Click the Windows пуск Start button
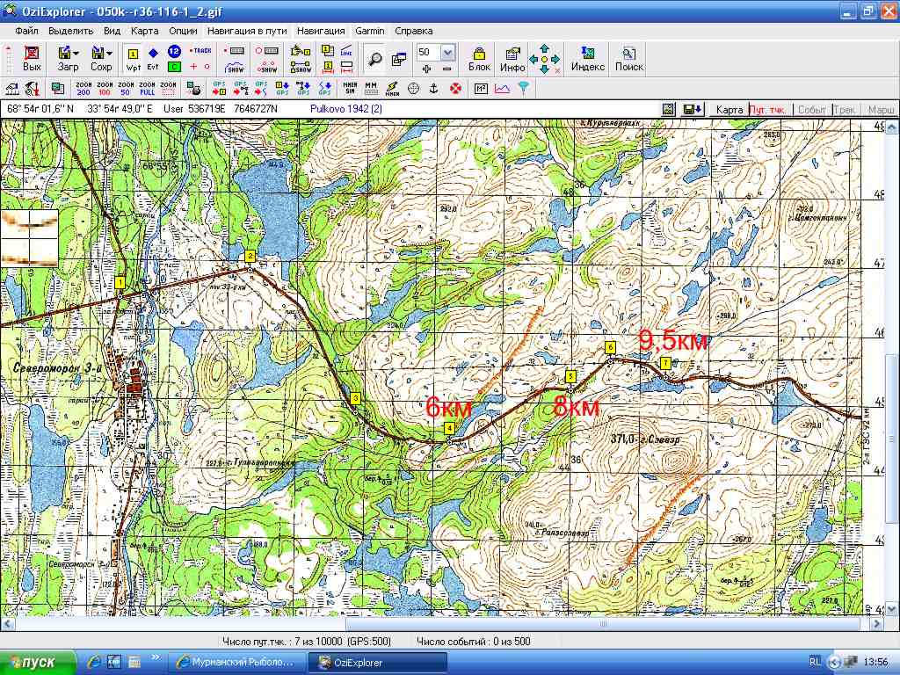900x675 pixels. (x=32, y=662)
